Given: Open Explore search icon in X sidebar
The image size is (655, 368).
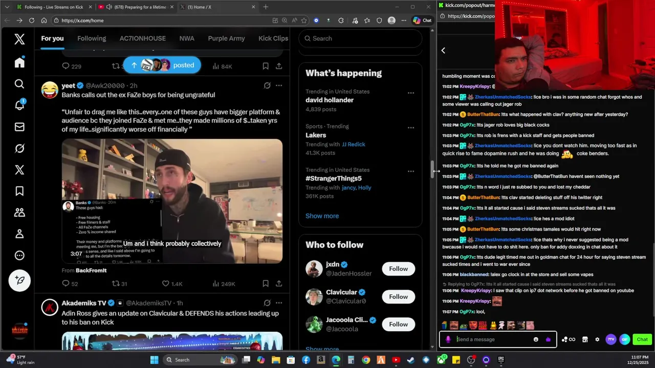Looking at the screenshot, I should point(19,84).
